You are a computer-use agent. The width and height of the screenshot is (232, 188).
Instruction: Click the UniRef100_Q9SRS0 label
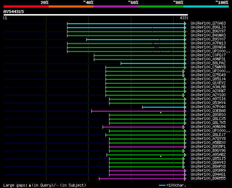pos(208,115)
